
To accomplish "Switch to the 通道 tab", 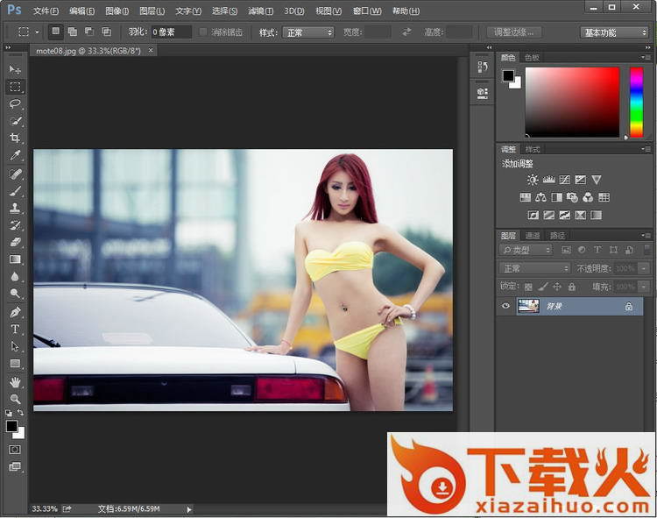I will [533, 236].
